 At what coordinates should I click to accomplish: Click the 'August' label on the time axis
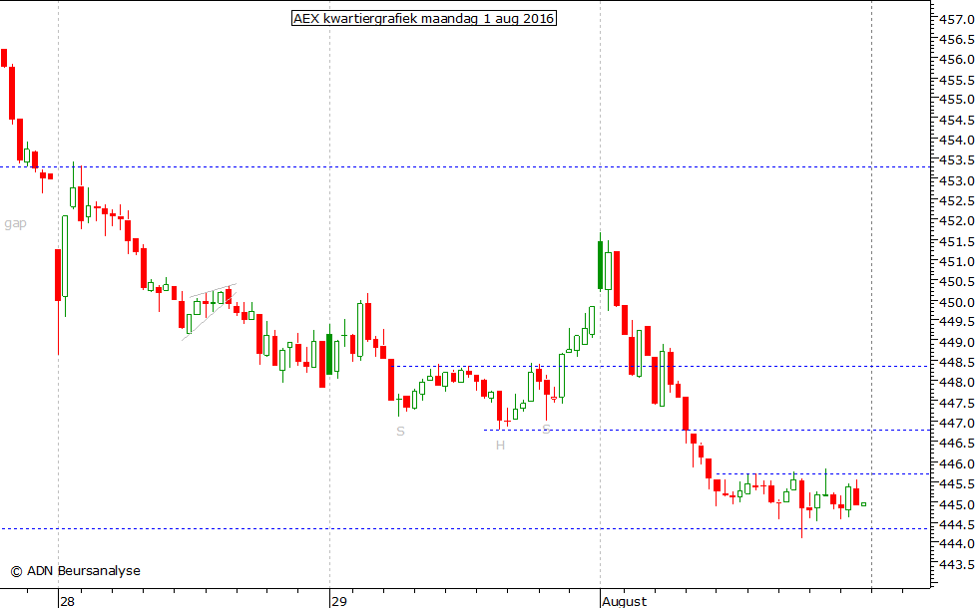point(625,601)
